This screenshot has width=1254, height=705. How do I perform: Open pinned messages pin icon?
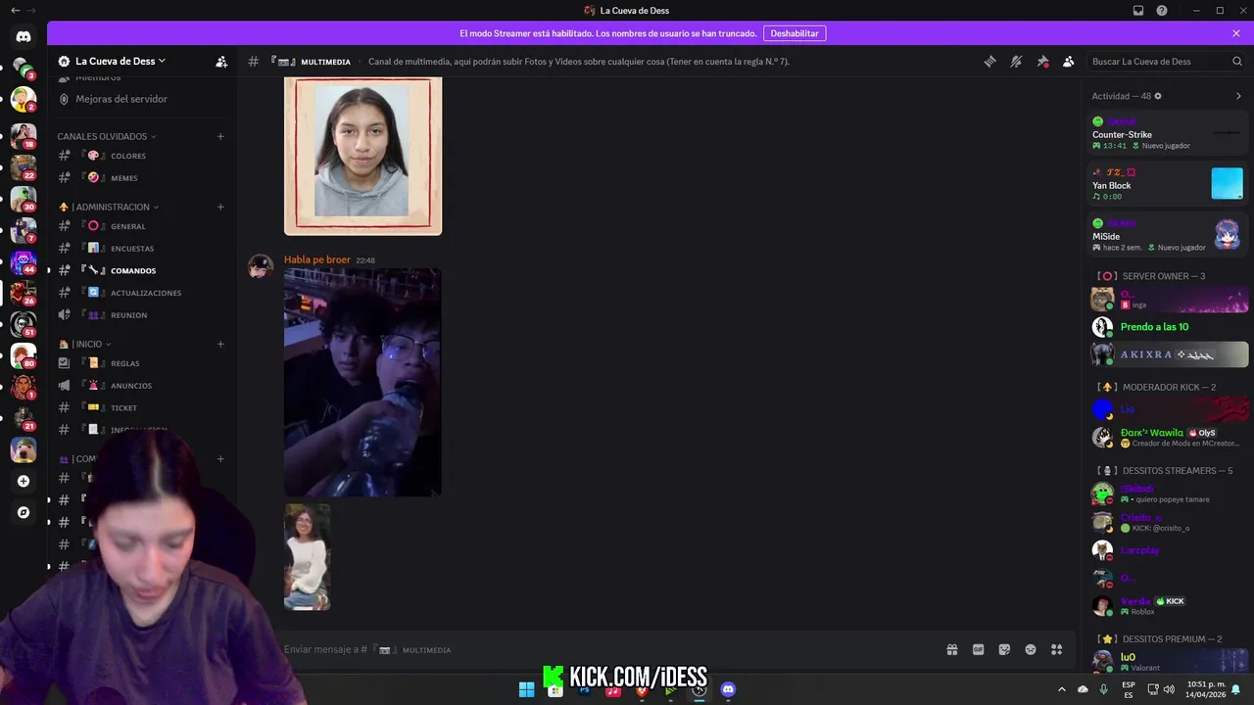(1042, 61)
